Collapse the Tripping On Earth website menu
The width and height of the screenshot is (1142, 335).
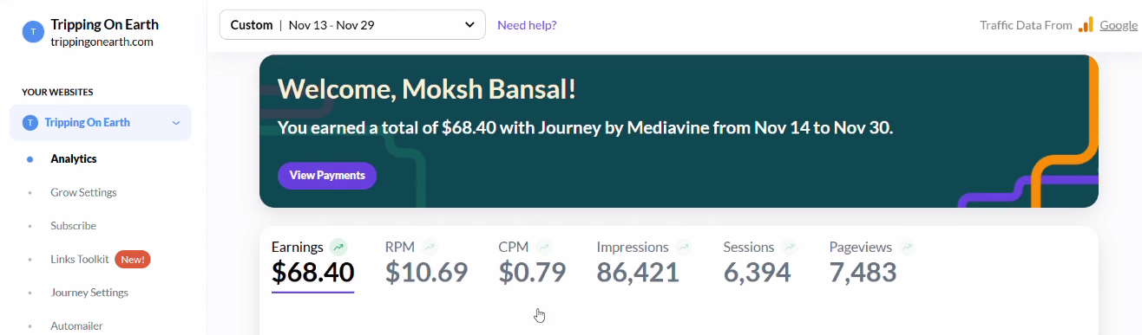click(176, 123)
